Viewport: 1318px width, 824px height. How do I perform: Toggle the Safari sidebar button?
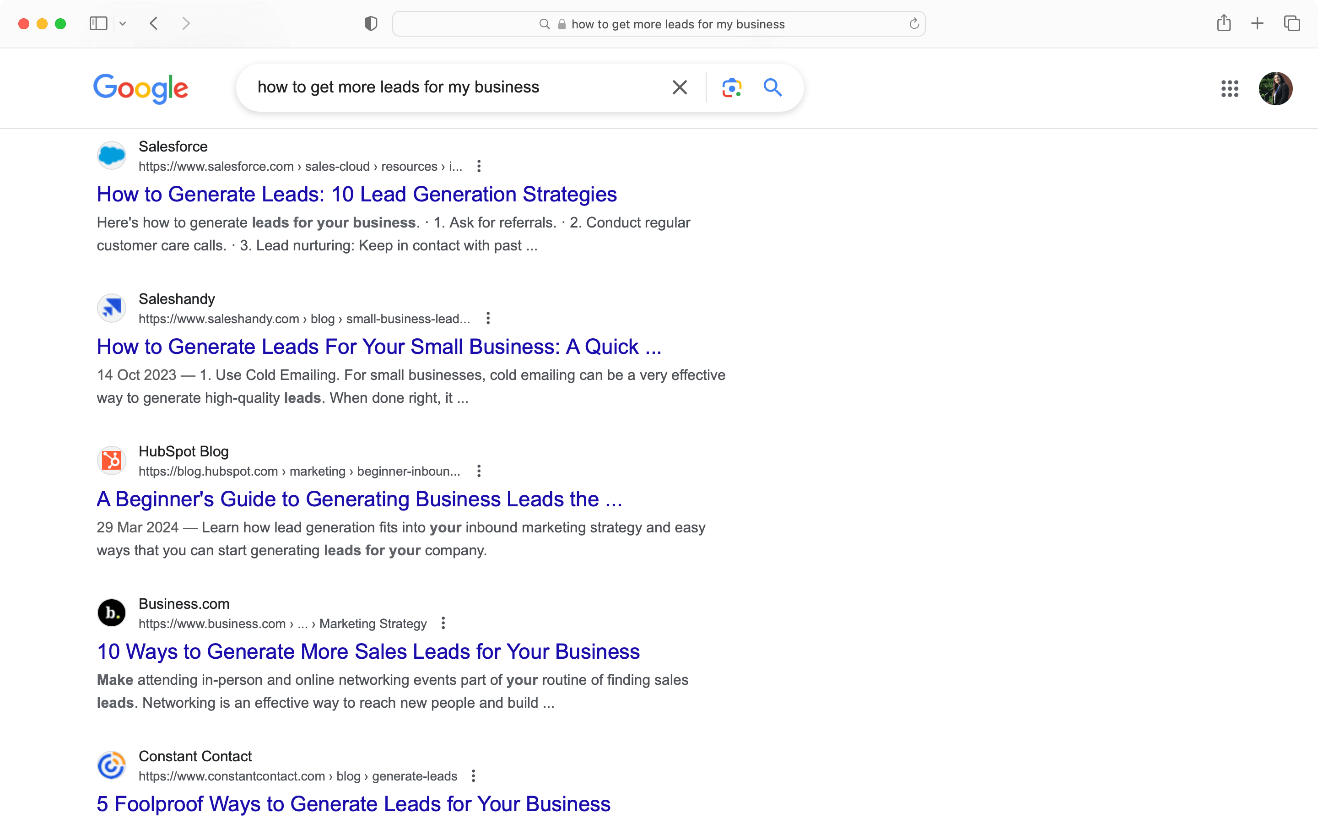coord(98,23)
